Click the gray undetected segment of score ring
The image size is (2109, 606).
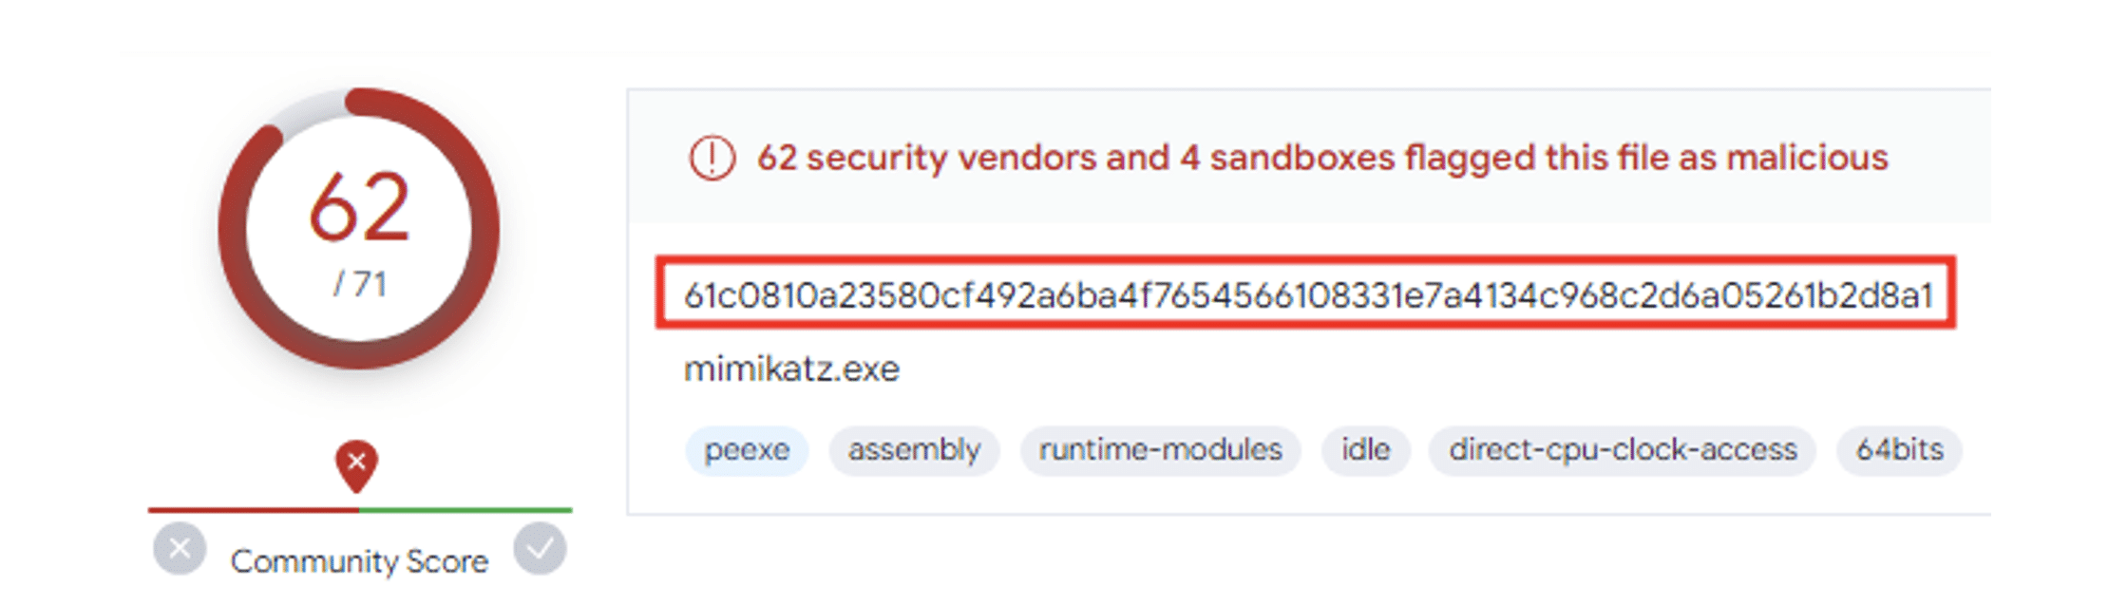point(309,108)
